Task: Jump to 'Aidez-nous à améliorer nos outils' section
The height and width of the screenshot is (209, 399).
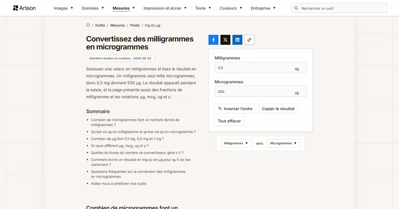Action: pyautogui.click(x=119, y=183)
